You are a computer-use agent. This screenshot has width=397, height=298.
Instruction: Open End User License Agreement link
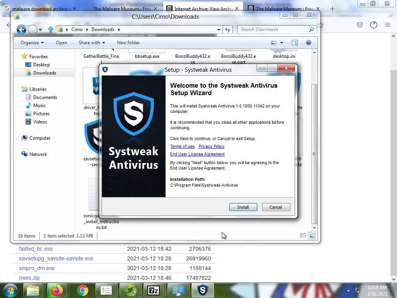(x=197, y=154)
